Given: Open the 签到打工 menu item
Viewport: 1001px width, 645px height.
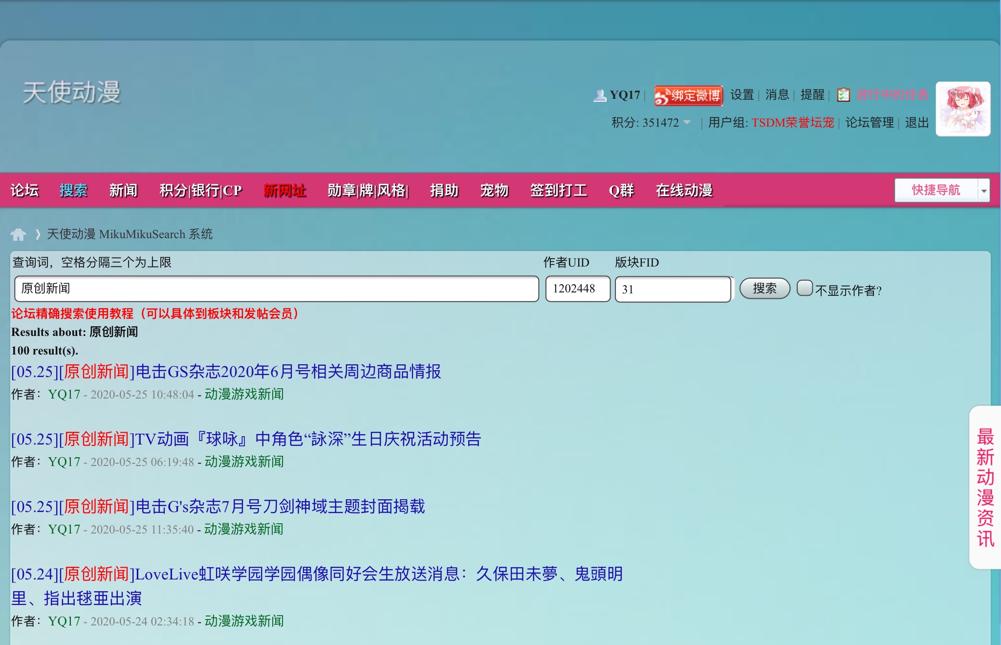Looking at the screenshot, I should 559,190.
